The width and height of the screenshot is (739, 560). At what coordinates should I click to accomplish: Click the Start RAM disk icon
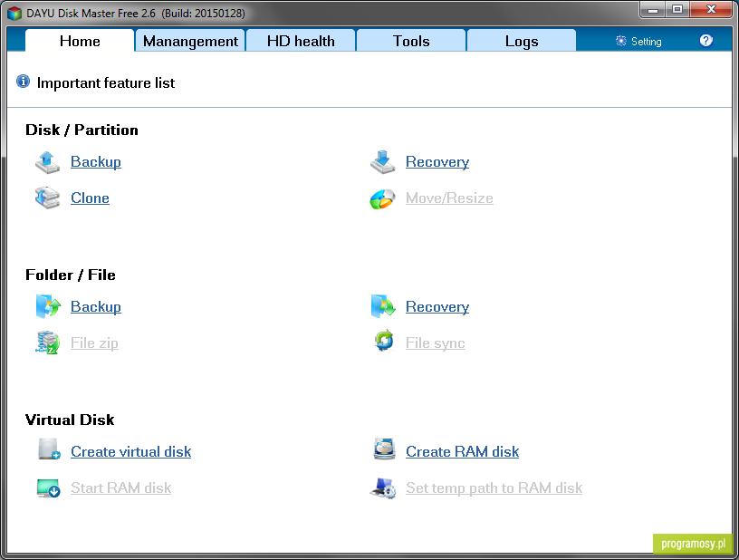pyautogui.click(x=49, y=488)
